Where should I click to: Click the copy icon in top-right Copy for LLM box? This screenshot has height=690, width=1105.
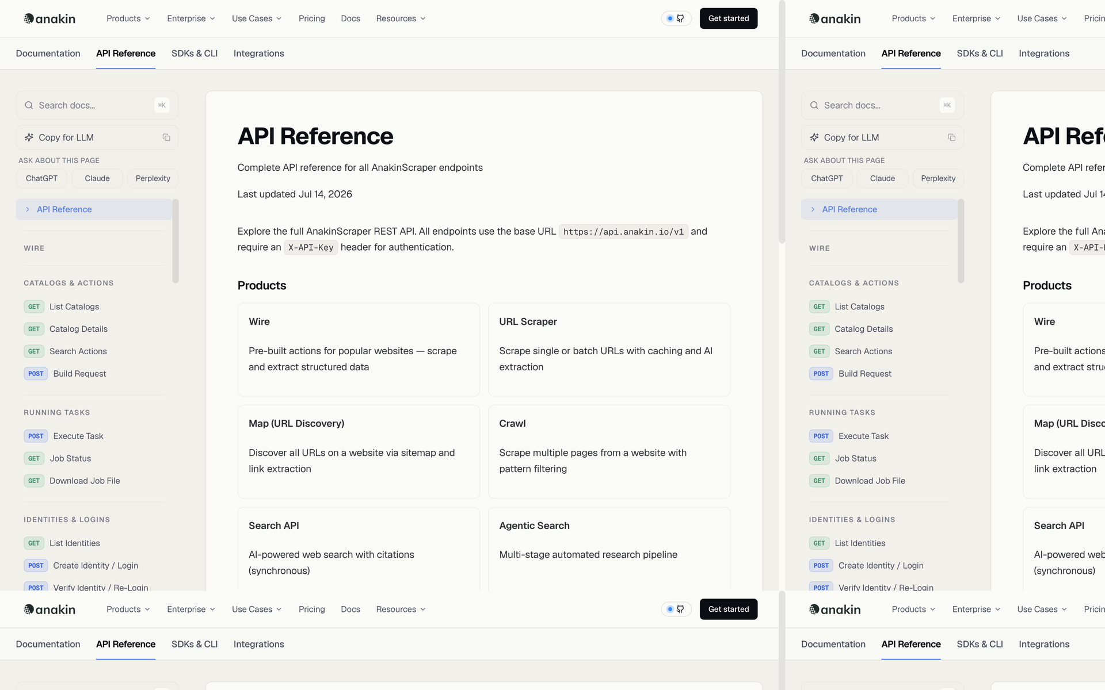951,137
